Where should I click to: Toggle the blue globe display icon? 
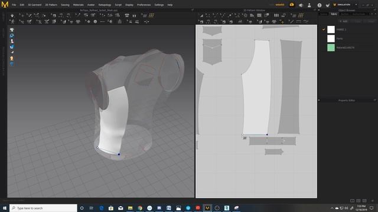pos(12,64)
